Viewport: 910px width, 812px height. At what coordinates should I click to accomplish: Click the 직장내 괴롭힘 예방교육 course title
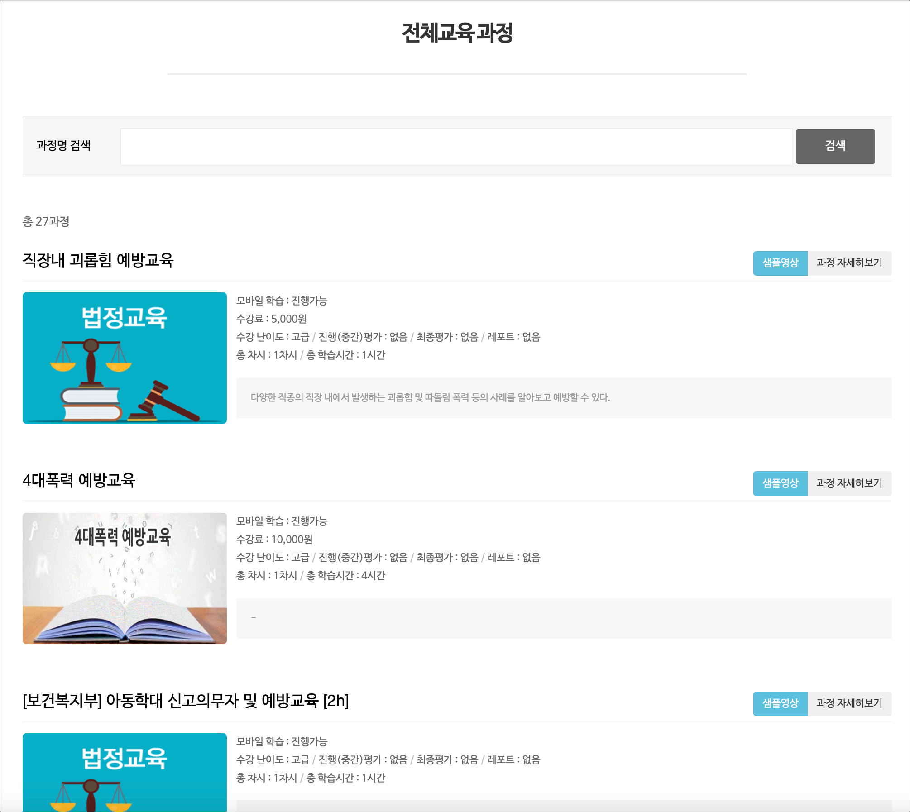[98, 260]
